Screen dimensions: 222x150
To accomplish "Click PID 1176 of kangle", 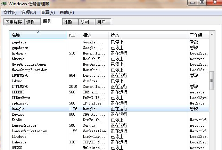I will click(73, 109).
